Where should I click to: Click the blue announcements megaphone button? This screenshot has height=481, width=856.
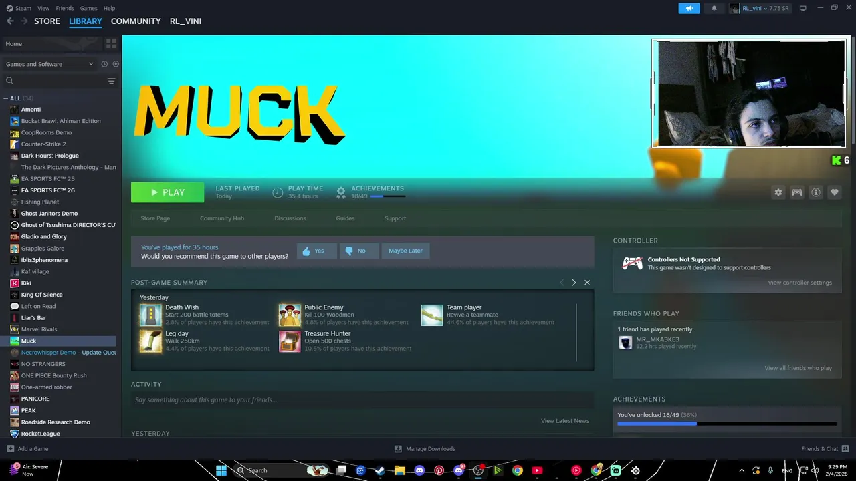pos(689,8)
